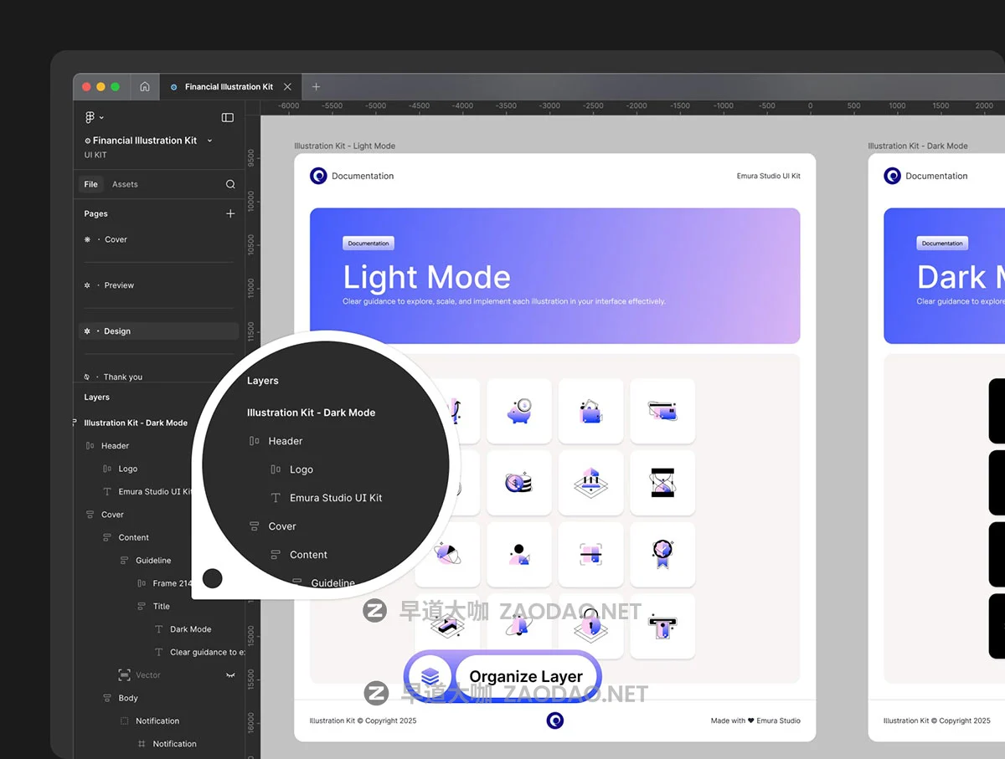Click the search icon beside Assets
The width and height of the screenshot is (1005, 759).
coord(230,184)
